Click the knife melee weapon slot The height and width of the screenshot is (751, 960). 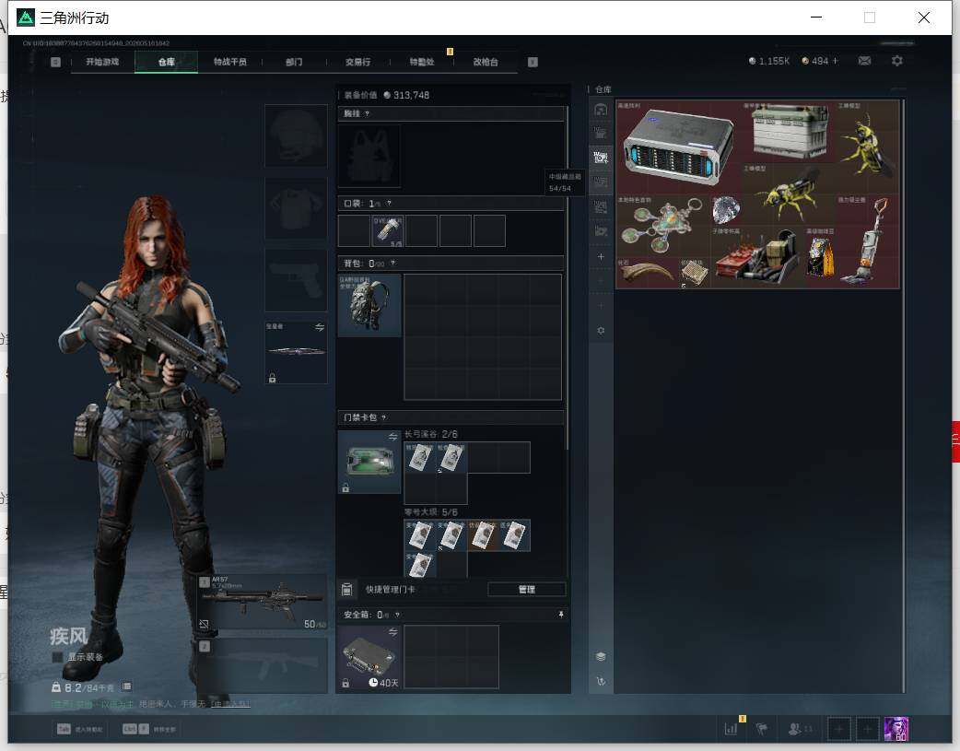click(296, 352)
